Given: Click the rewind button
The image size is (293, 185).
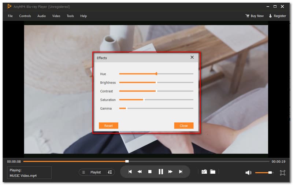Looking at the screenshot, I should [x=140, y=171].
